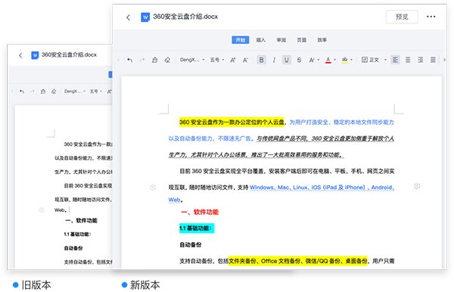
Task: Center align text
Action: [x=408, y=60]
